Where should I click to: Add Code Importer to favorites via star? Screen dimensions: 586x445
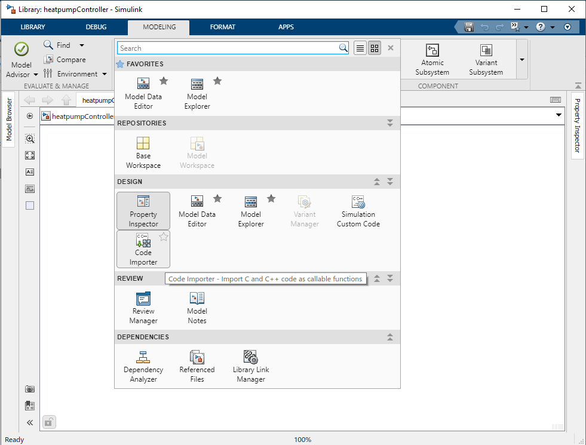[164, 237]
